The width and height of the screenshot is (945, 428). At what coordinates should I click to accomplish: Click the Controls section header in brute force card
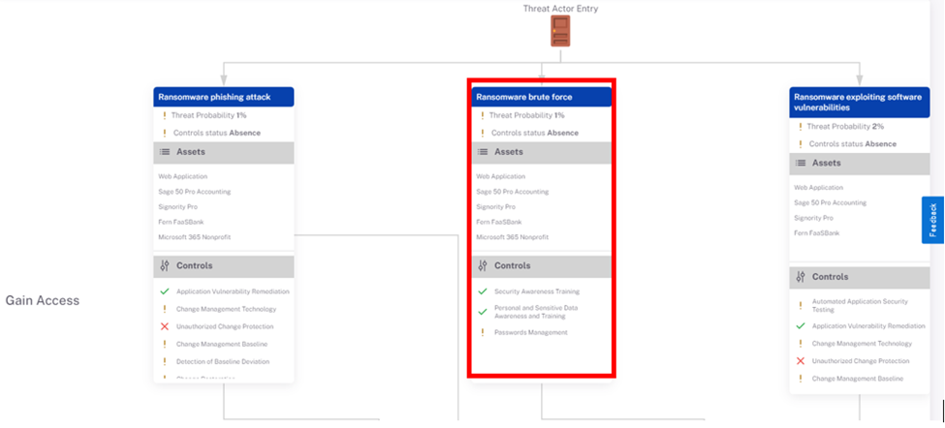(541, 266)
